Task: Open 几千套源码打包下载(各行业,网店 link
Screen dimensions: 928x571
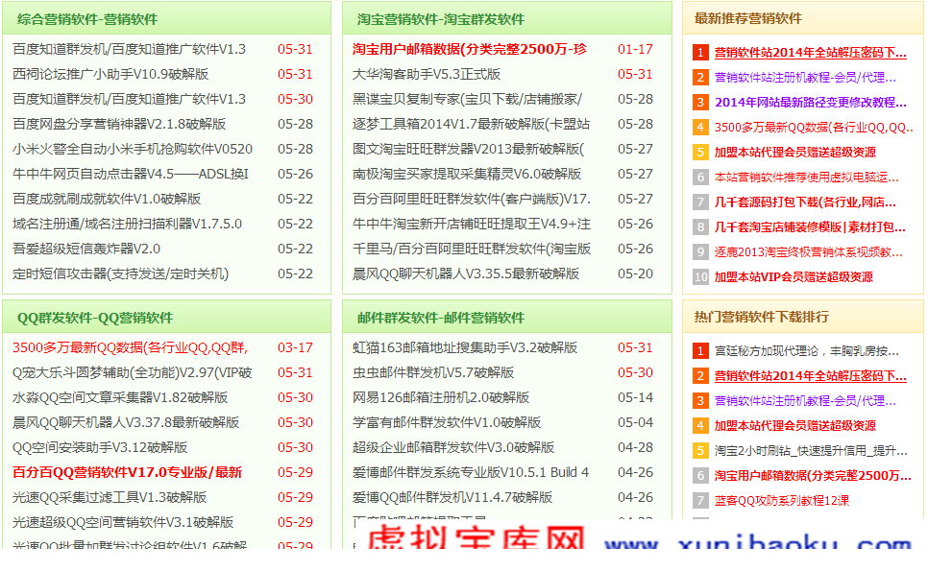Action: pyautogui.click(x=805, y=202)
